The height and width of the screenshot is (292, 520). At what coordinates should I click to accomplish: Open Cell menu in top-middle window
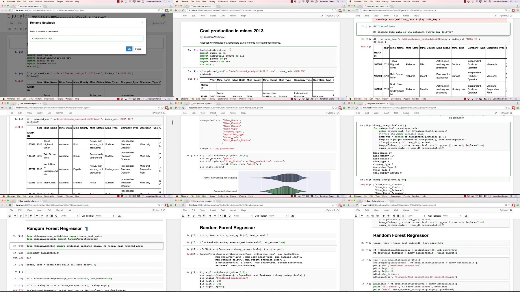click(223, 16)
